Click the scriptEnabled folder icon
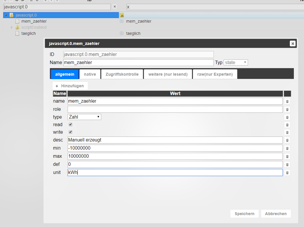This screenshot has width=304, height=227. coord(17,27)
